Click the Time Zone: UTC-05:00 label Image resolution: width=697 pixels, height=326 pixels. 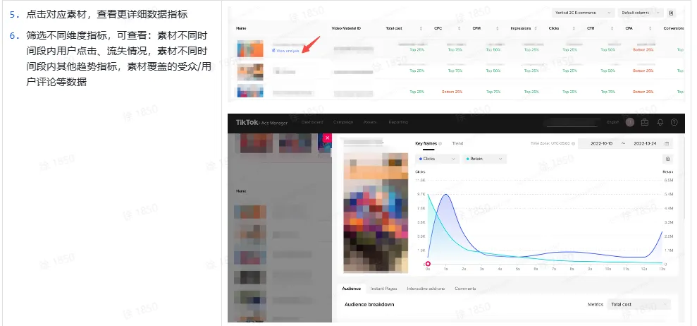pyautogui.click(x=550, y=143)
